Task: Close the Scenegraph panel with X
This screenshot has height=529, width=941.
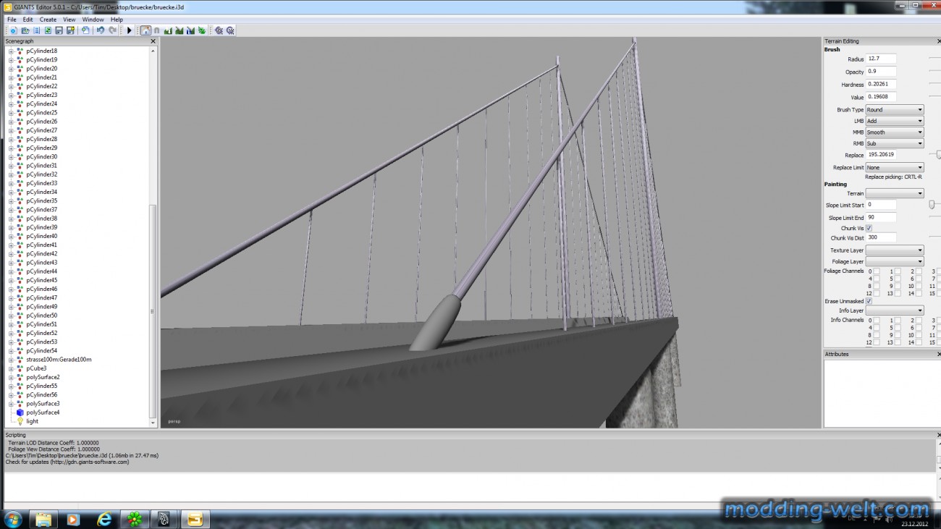Action: 153,41
